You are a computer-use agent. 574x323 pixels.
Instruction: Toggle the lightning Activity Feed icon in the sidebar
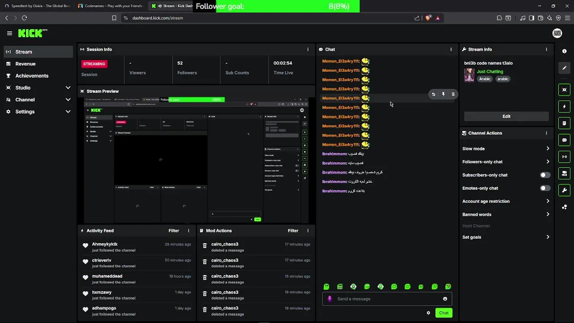click(x=564, y=107)
